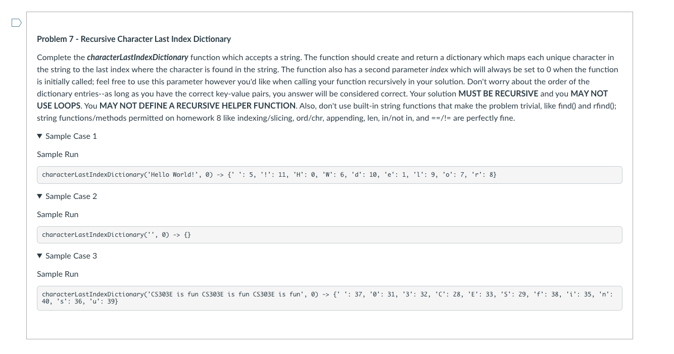Click the empty-string sample run code box
Viewport: 674px width, 354px height.
point(329,234)
